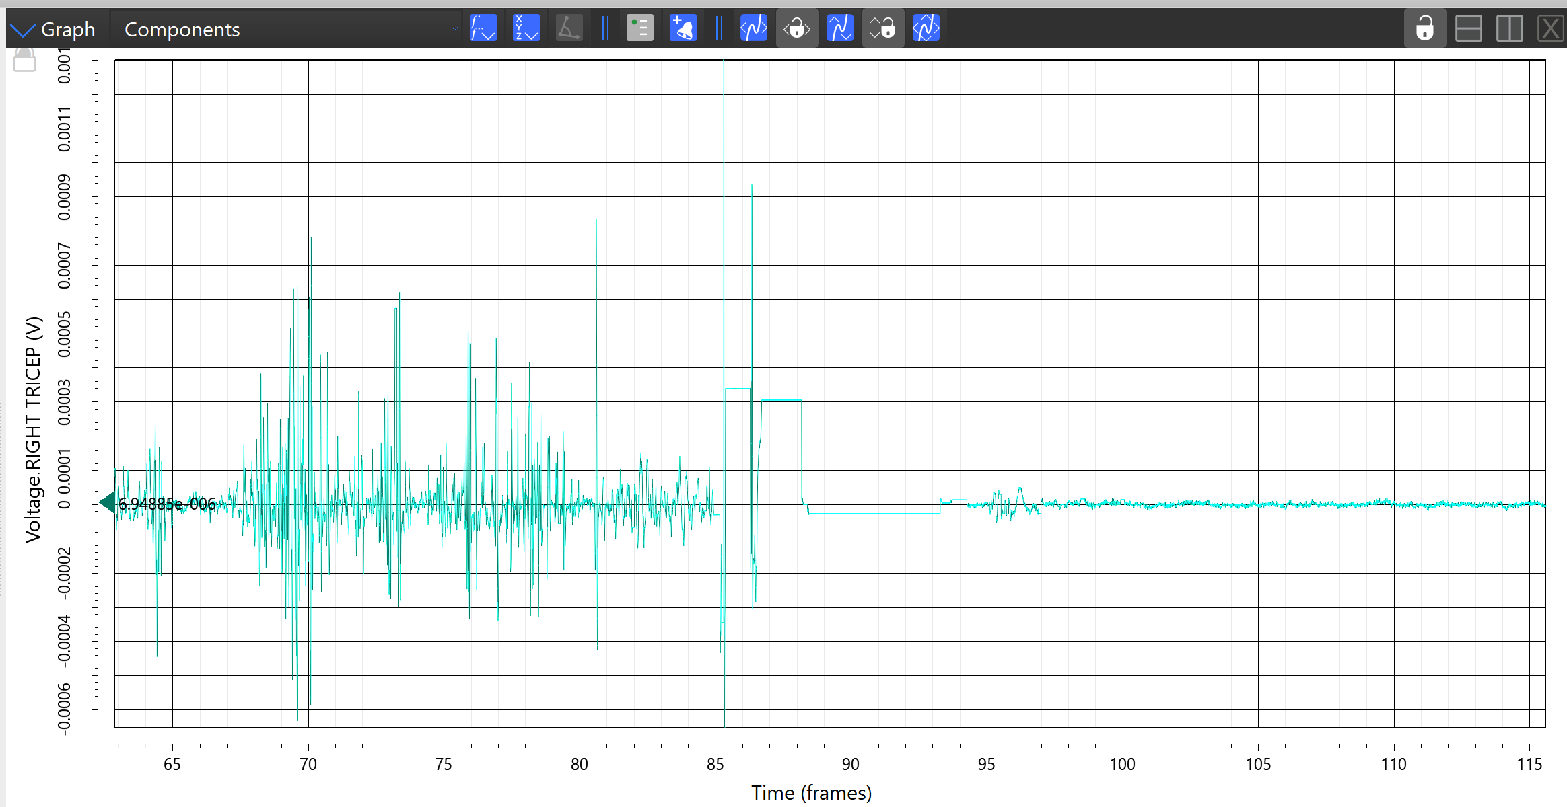This screenshot has height=807, width=1567.
Task: Split the view horizontally
Action: coord(1468,28)
